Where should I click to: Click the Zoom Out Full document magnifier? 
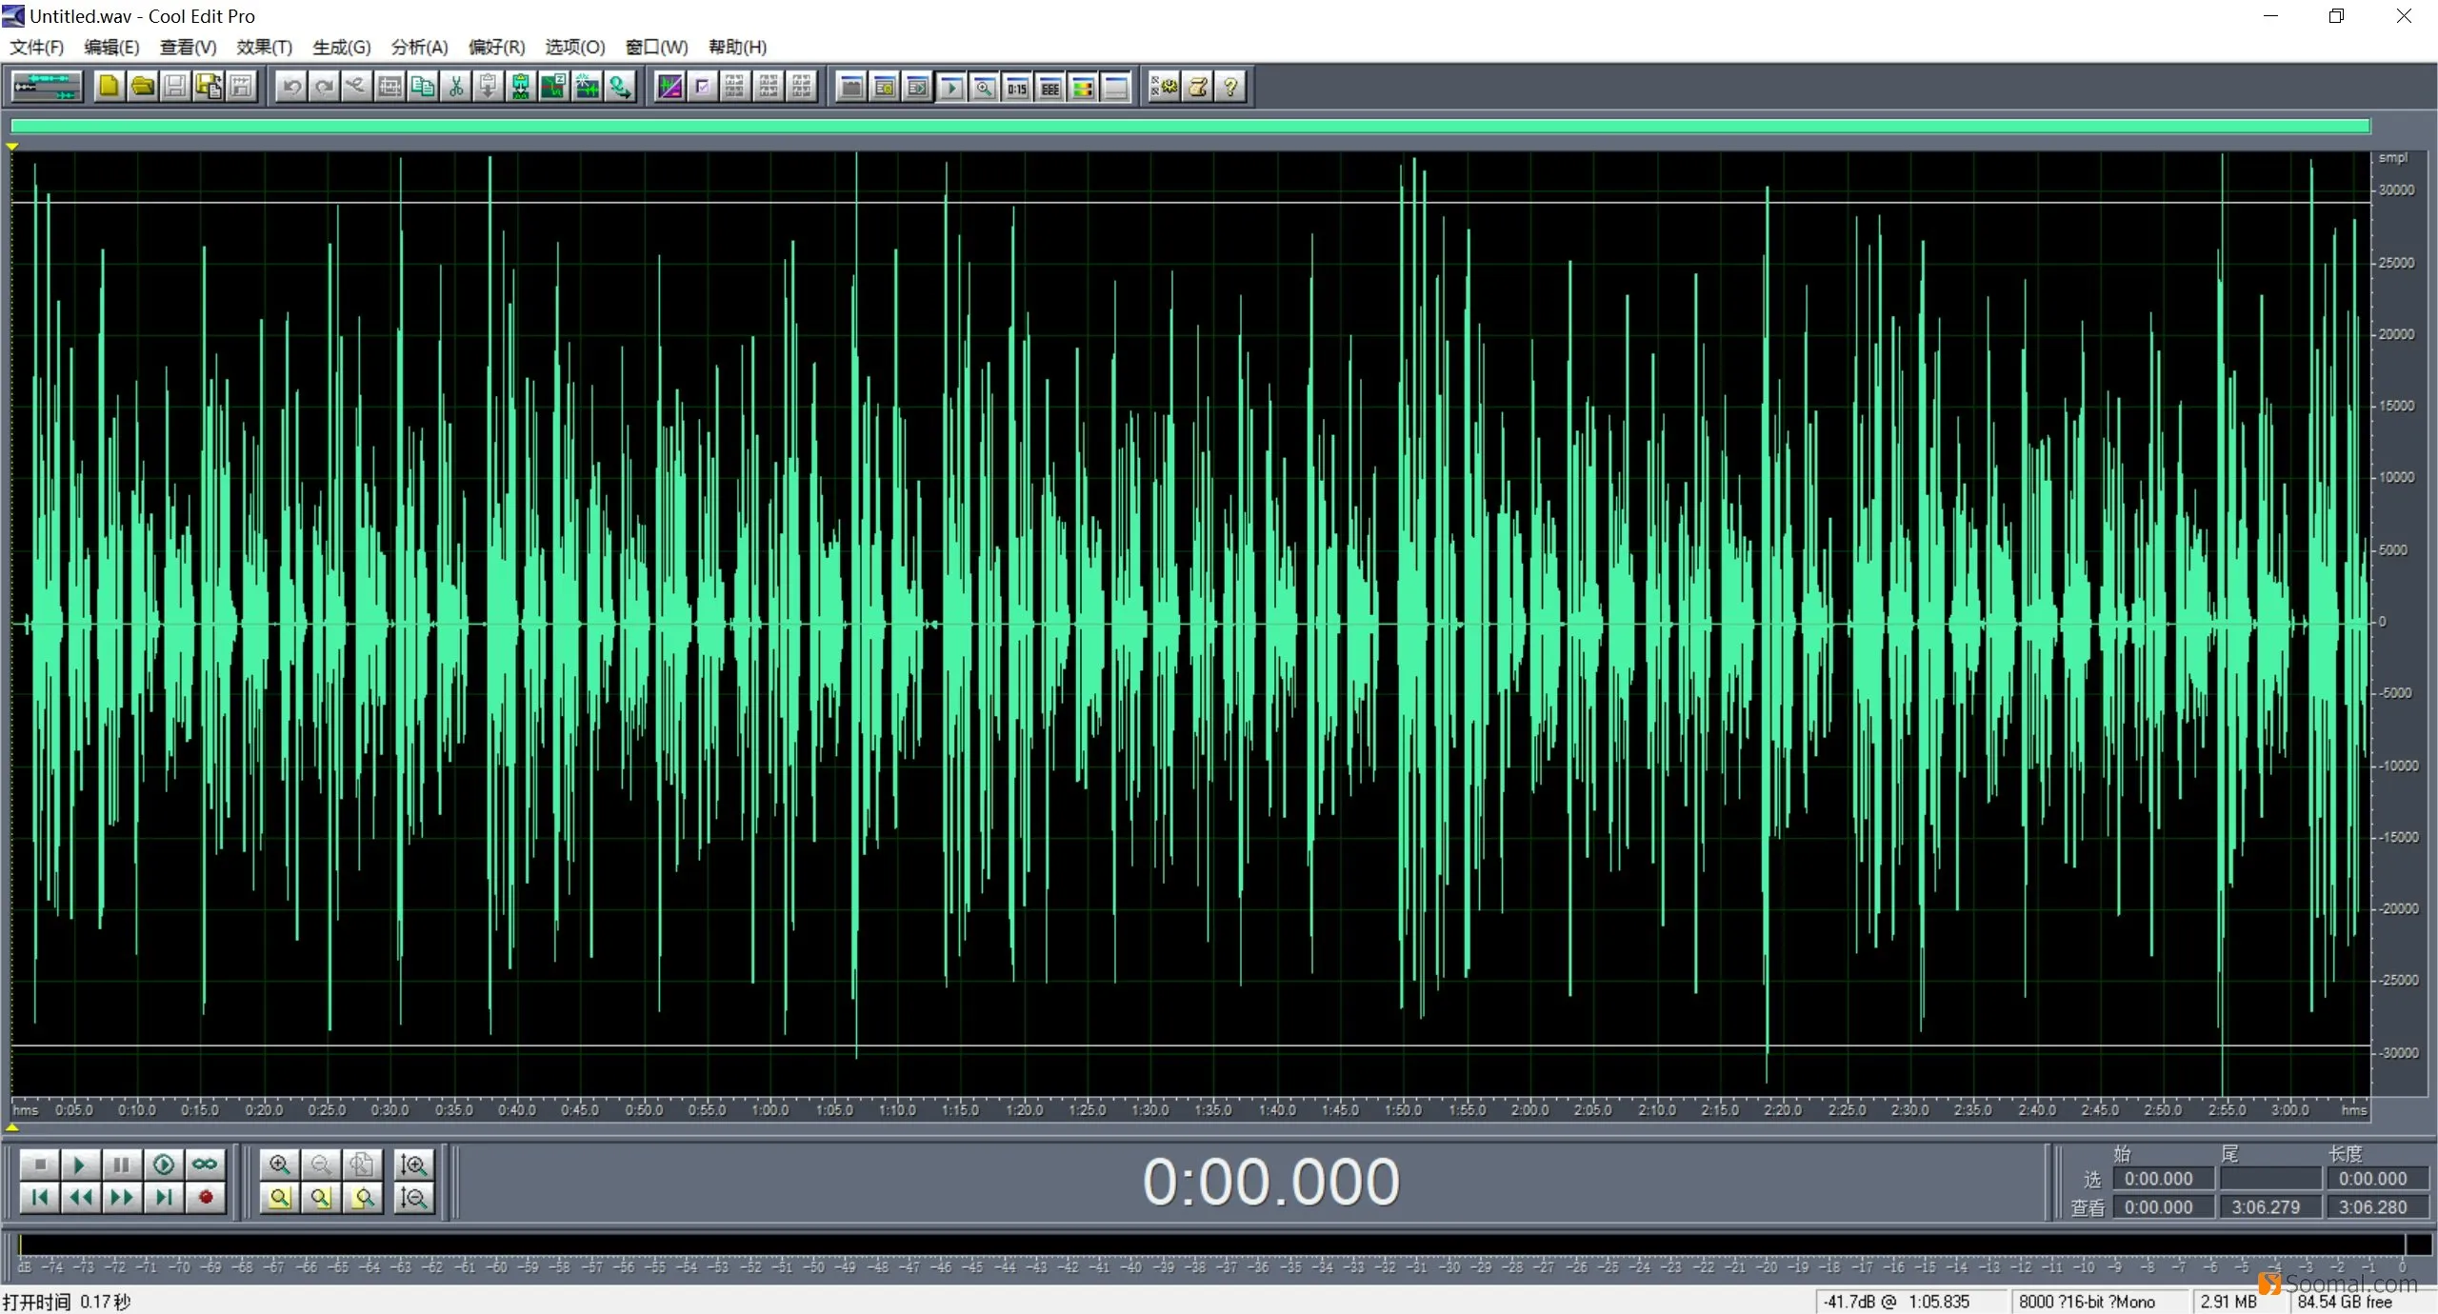coord(362,1164)
